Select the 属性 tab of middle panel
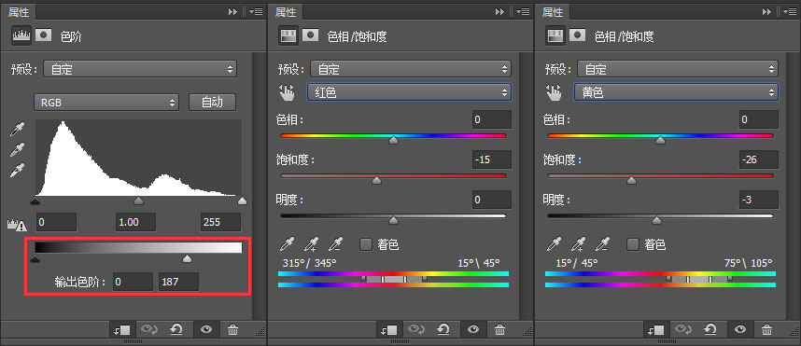The height and width of the screenshot is (346, 801). [286, 12]
